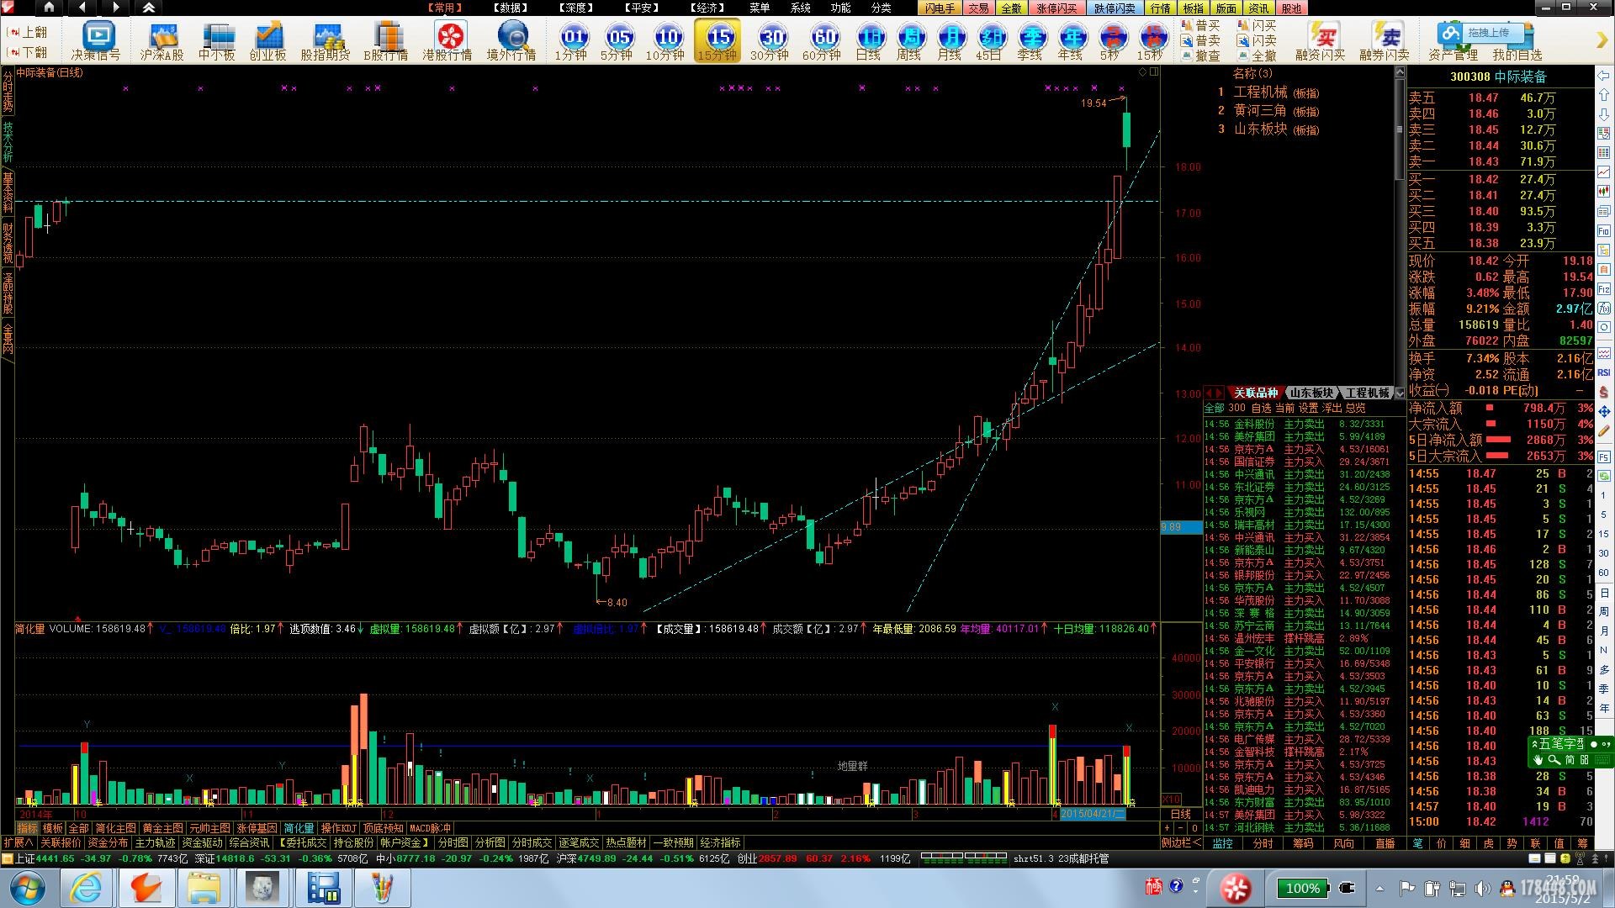
Task: Switch to 【深度】 toolbar tab
Action: (576, 8)
